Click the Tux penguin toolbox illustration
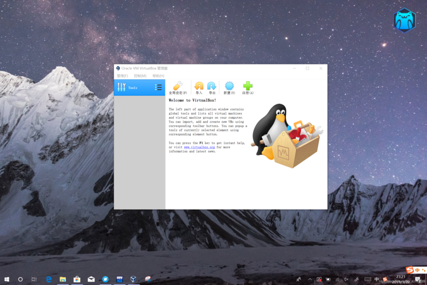The image size is (427, 285). (287, 136)
